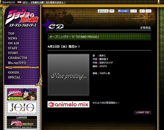Image resolution: width=164 pixels, height=130 pixels.
Task: Click the 4/12 advance distribution notice
Action: (x=106, y=103)
